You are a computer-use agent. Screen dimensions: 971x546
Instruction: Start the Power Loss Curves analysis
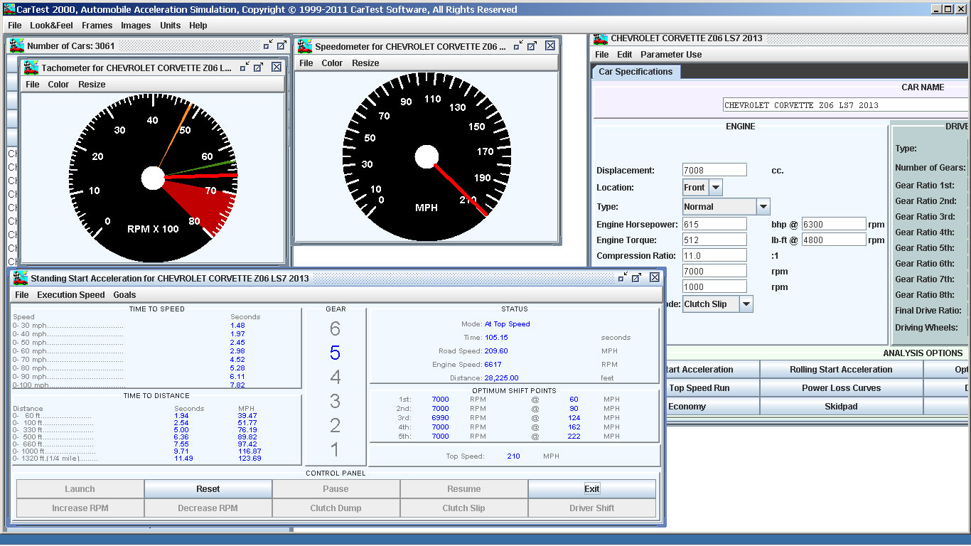pyautogui.click(x=841, y=388)
